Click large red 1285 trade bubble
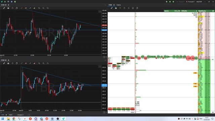Viewport: 215px width, 121px height. 188,58
